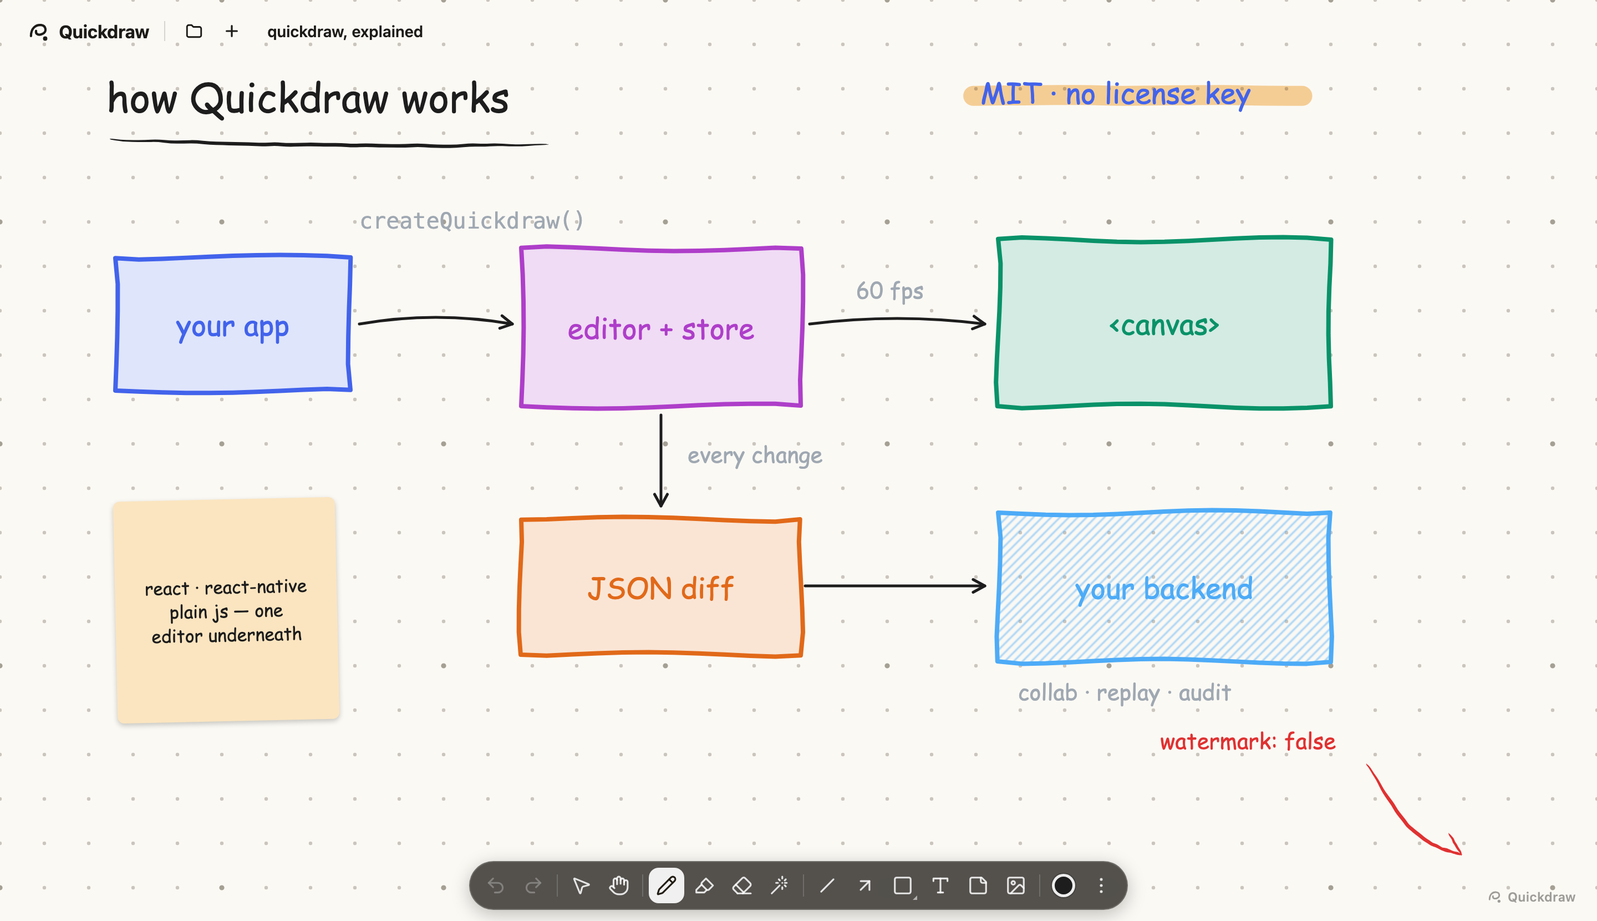Click the 'MIT · no license key' label

(x=1116, y=94)
